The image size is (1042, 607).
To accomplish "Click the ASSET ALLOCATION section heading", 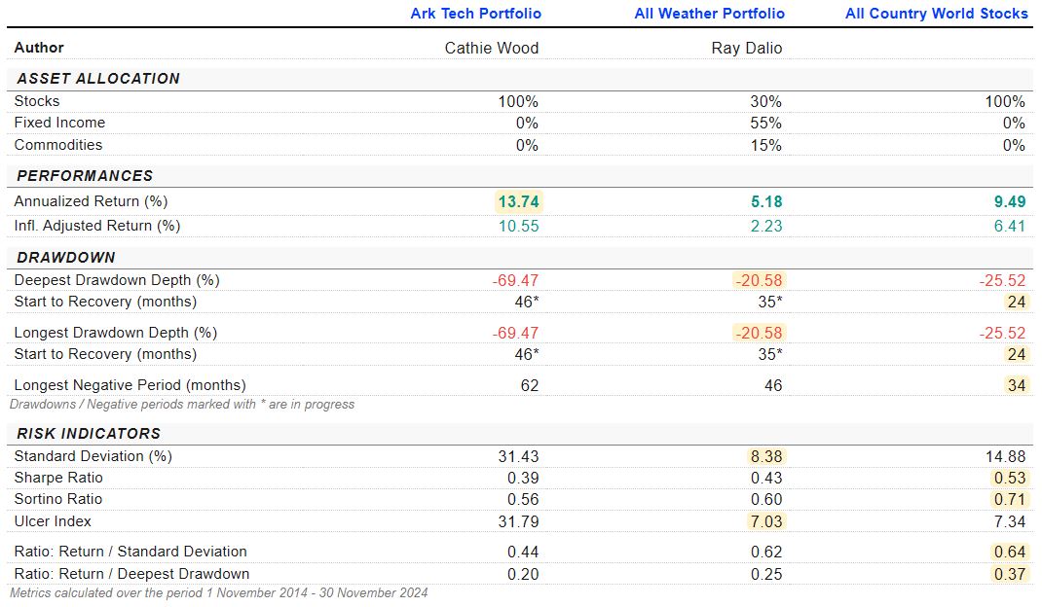I will [98, 79].
